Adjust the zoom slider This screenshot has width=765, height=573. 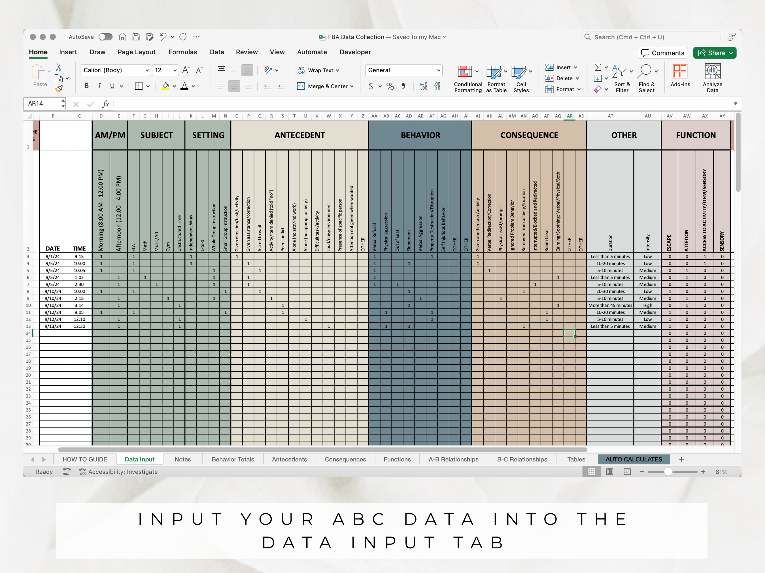668,471
